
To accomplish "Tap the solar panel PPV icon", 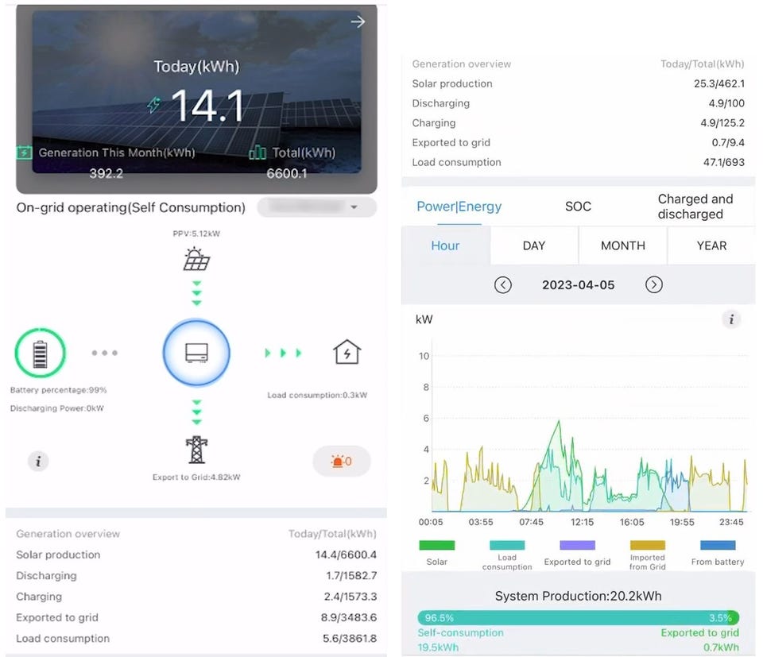I will click(x=196, y=259).
